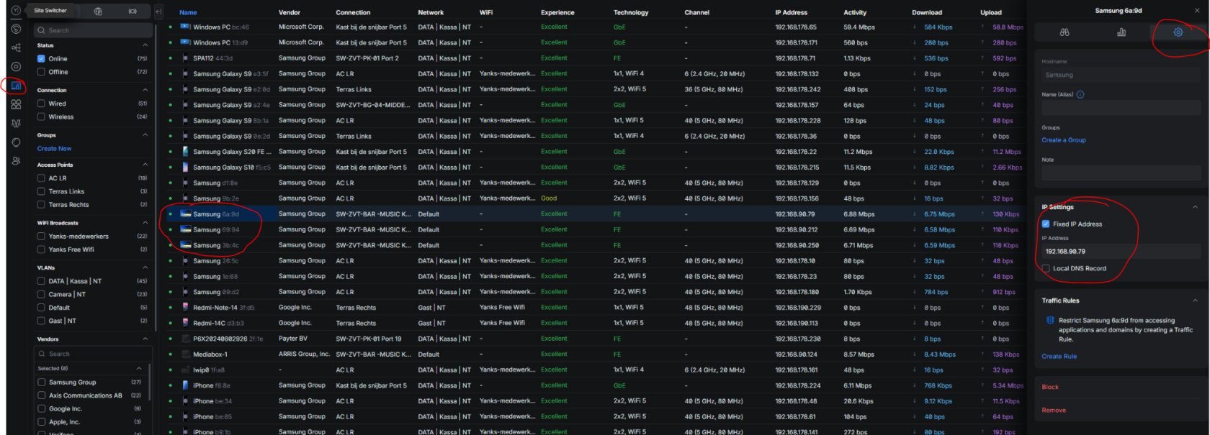Open the Client Devices sidebar icon
The image size is (1210, 435).
[16, 86]
